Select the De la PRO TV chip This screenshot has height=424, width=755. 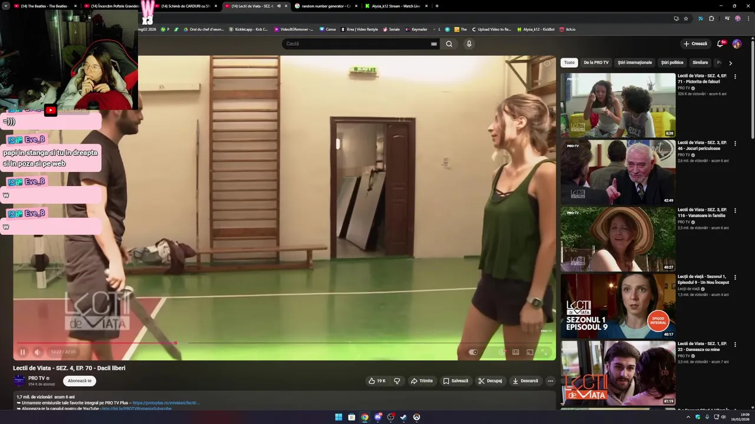(x=596, y=62)
